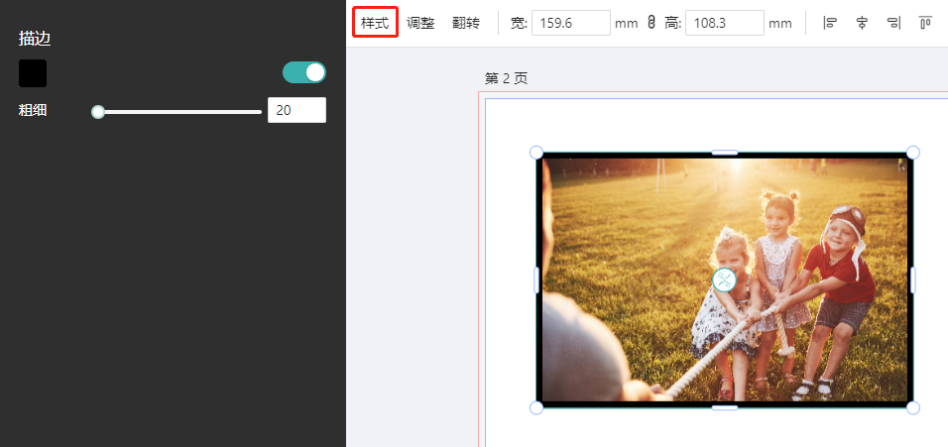Image resolution: width=948 pixels, height=447 pixels.
Task: Click the bottom-left corner handle of the photo
Action: (x=536, y=407)
